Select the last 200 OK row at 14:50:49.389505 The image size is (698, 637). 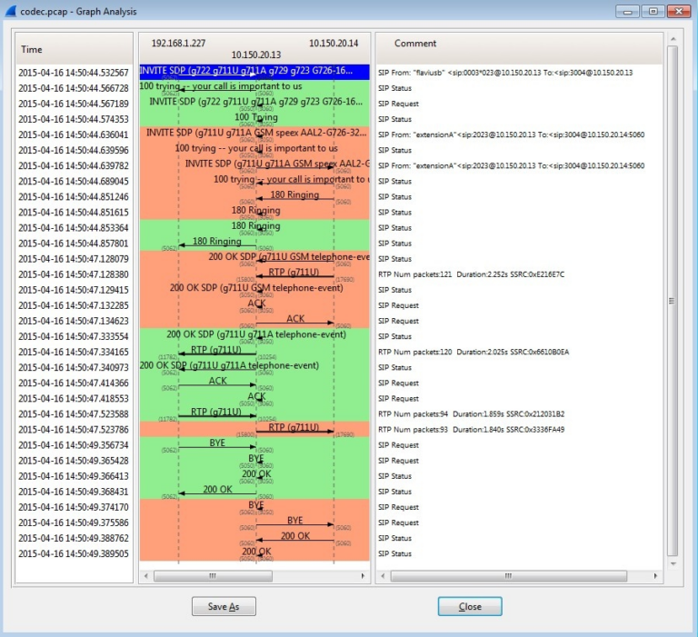tap(74, 553)
